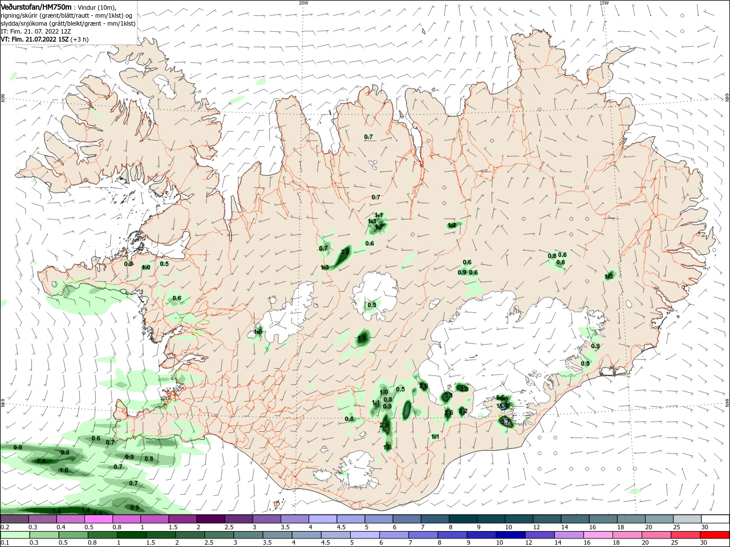Click the darkest green legend swatch labeled 1
This screenshot has width=730, height=547.
[x=131, y=535]
